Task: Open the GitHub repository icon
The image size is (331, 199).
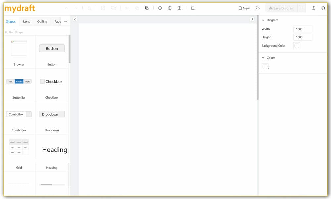Action: pyautogui.click(x=323, y=8)
